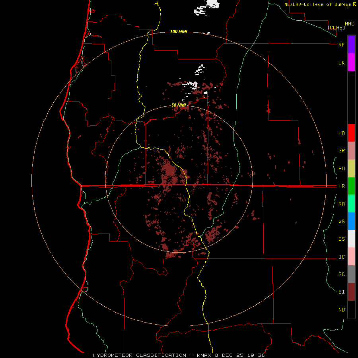This screenshot has height=358, width=358.
Task: Click the BI brown legend swatch
Action: [x=351, y=292]
